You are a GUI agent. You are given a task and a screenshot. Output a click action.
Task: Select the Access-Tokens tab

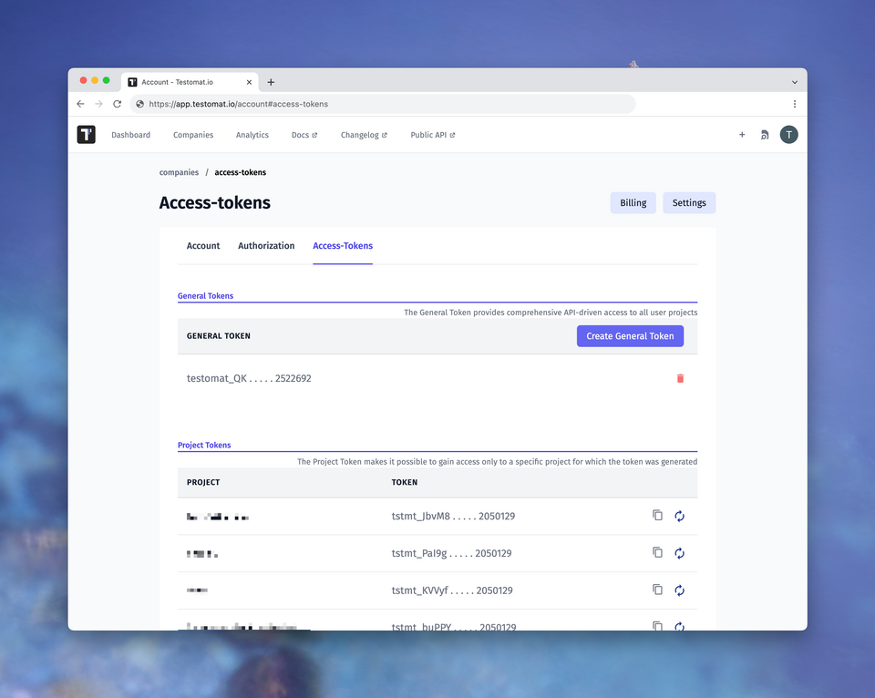[x=343, y=245]
